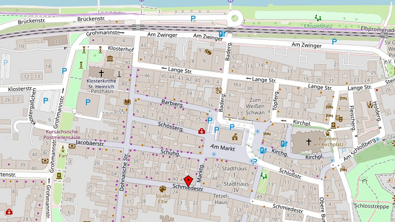395x222 pixels.
Task: Click the bank currency icon on Baderg.
Action: tap(219, 90)
